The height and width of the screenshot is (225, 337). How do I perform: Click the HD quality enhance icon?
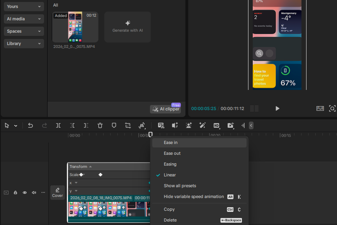point(216,125)
